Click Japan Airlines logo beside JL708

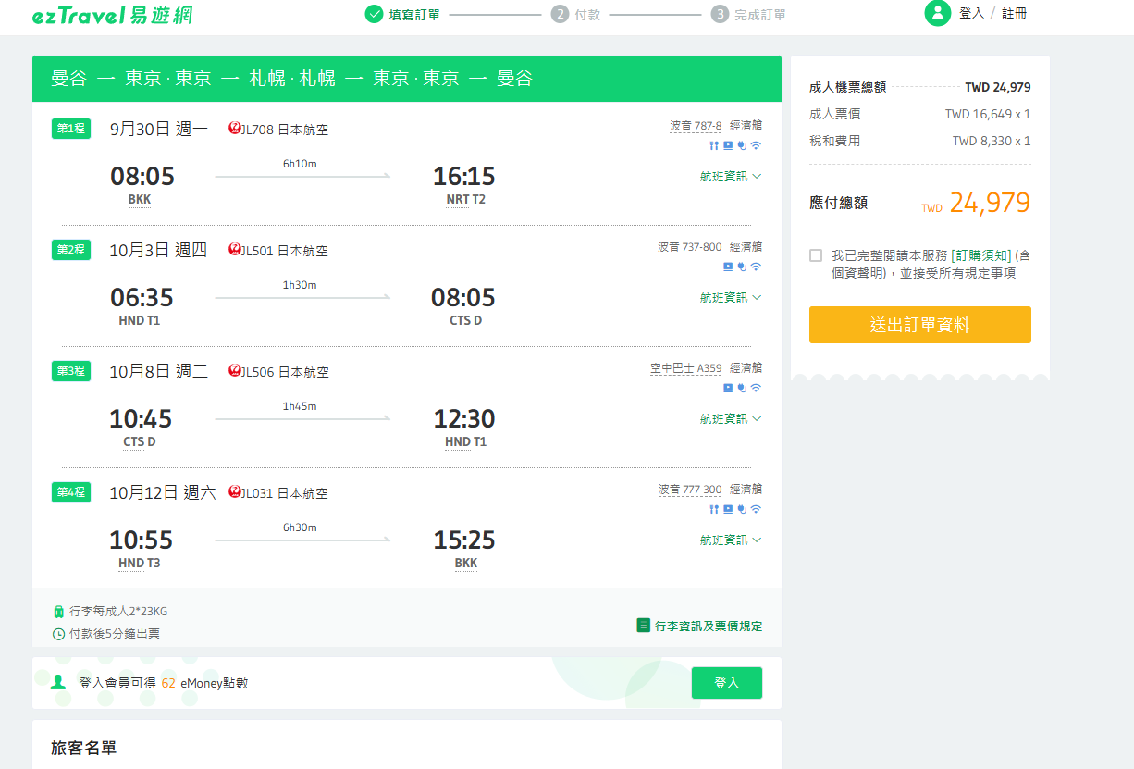tap(234, 129)
